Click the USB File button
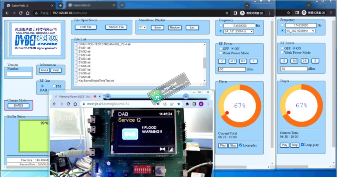Viewport: 338px width, 178px height. point(86,27)
